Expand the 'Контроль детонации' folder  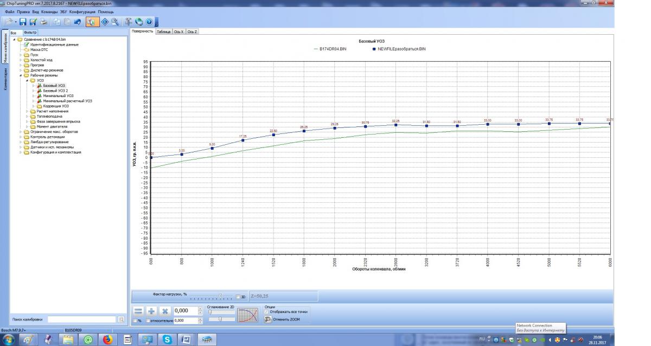pyautogui.click(x=21, y=137)
